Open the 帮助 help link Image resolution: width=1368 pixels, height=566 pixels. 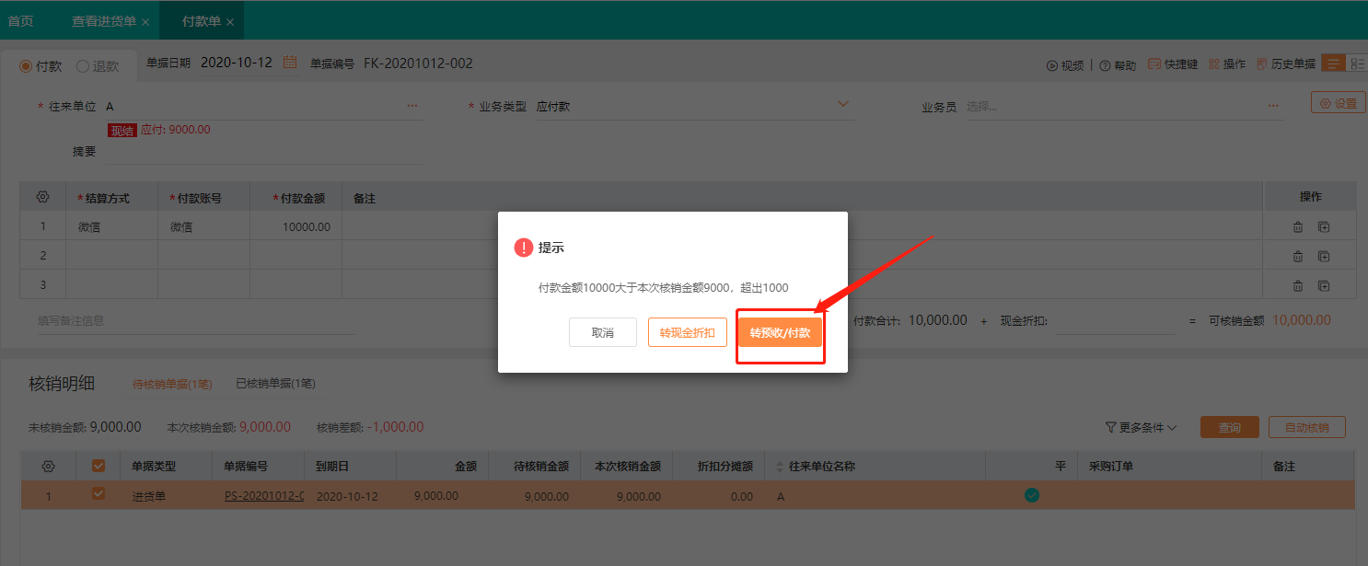point(1118,65)
